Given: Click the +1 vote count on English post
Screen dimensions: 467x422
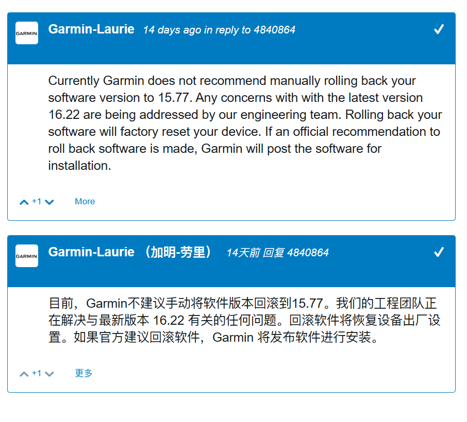Looking at the screenshot, I should 37,201.
